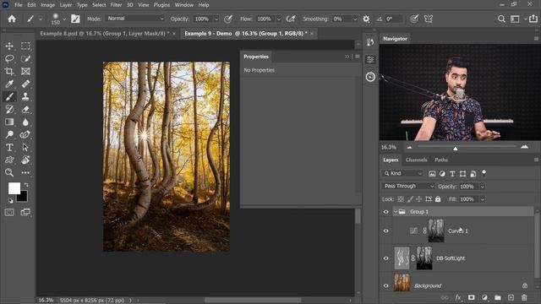Switch to Example 8.psd document tab
This screenshot has width=541, height=304.
[104, 34]
